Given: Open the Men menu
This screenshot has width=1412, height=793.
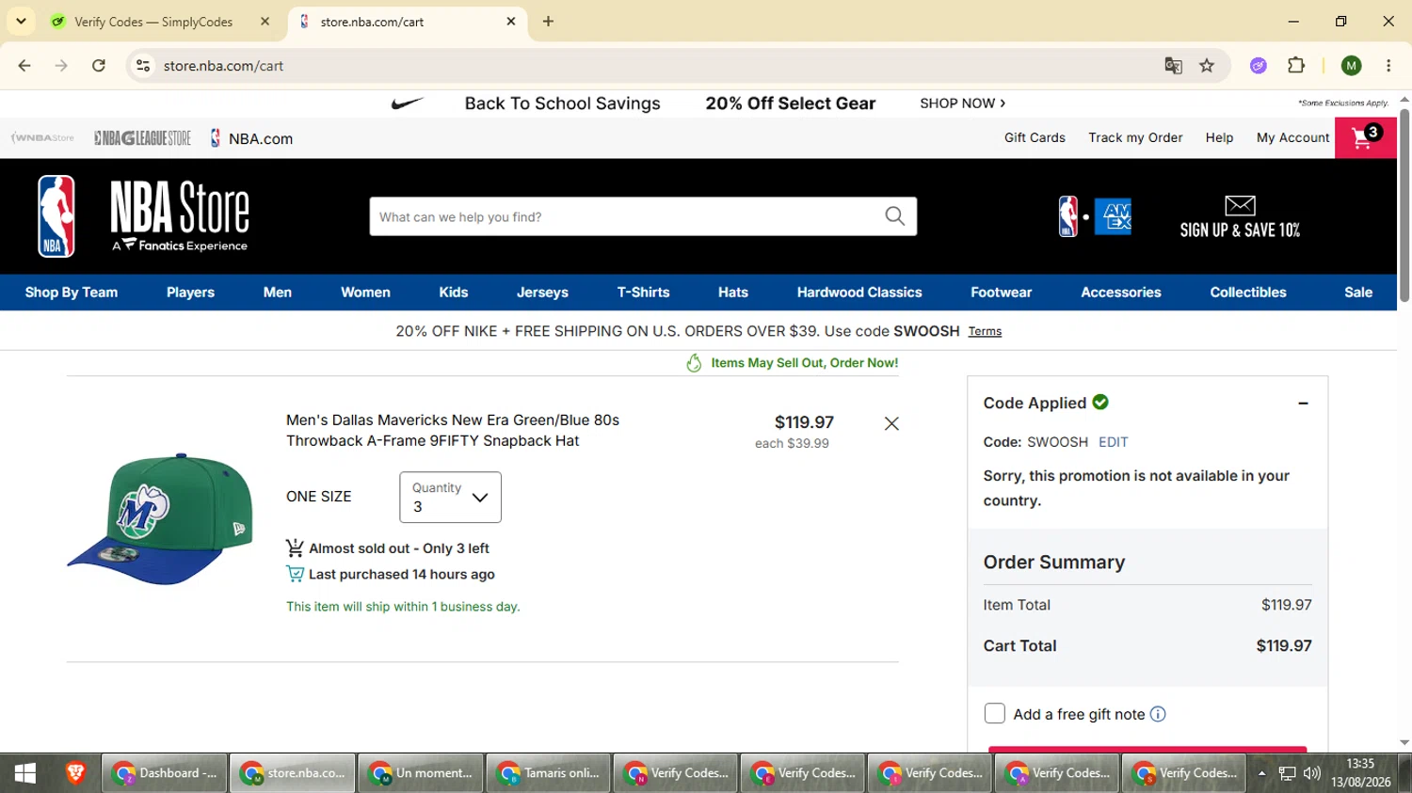Looking at the screenshot, I should tap(278, 293).
